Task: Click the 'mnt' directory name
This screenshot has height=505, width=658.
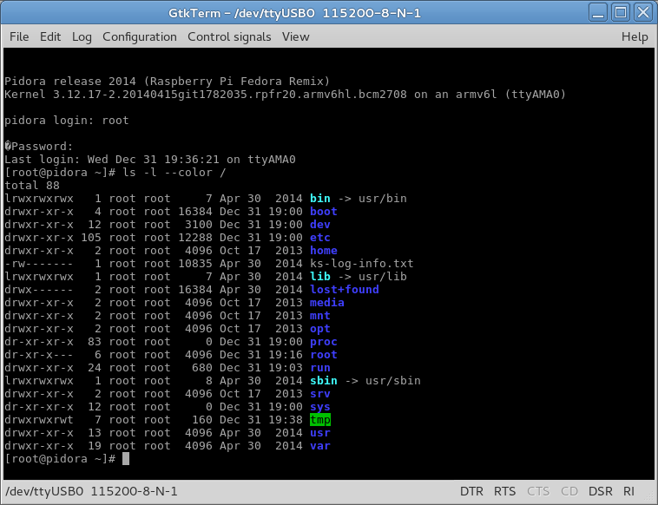Action: tap(319, 316)
